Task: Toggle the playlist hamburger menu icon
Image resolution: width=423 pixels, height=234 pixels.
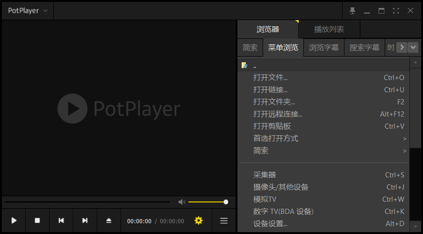Action: coord(224,221)
